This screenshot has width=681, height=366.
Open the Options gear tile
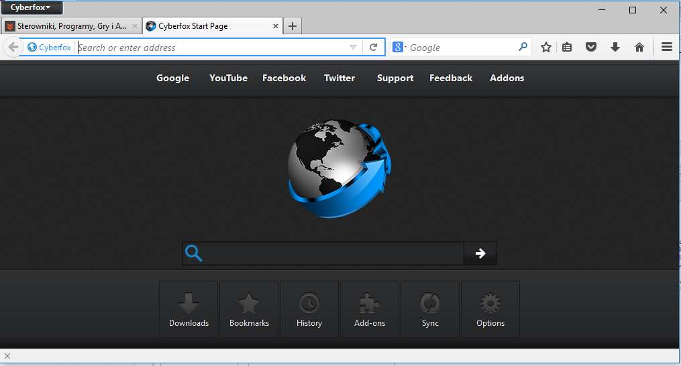pyautogui.click(x=490, y=309)
